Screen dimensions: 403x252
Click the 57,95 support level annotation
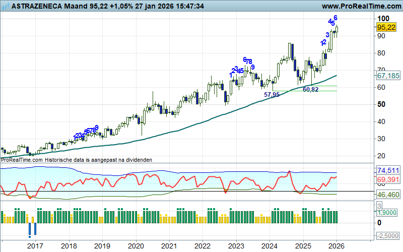point(272,94)
